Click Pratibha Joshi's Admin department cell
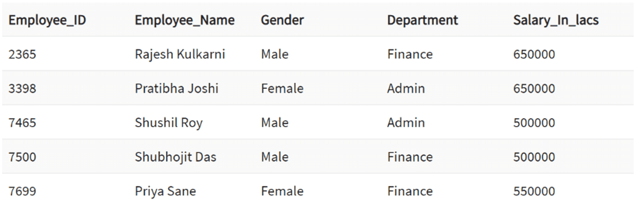 pos(406,88)
